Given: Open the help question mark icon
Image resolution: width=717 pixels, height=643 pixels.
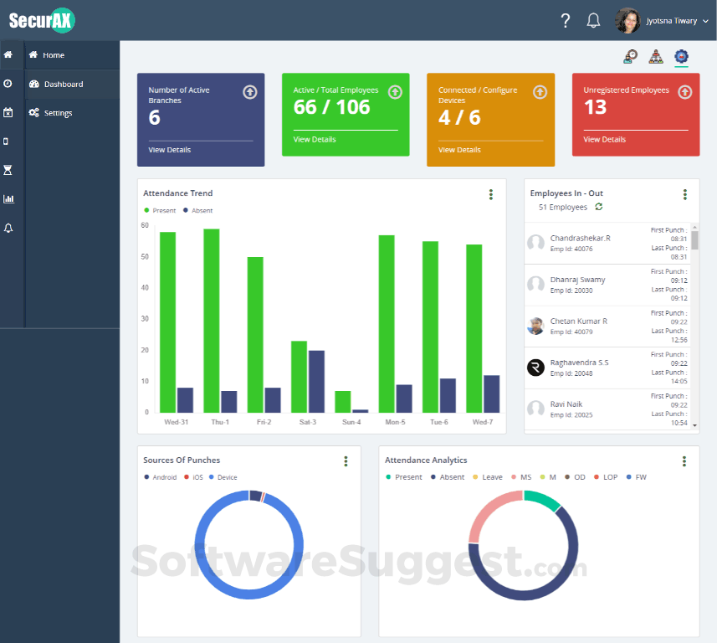Looking at the screenshot, I should pos(566,21).
